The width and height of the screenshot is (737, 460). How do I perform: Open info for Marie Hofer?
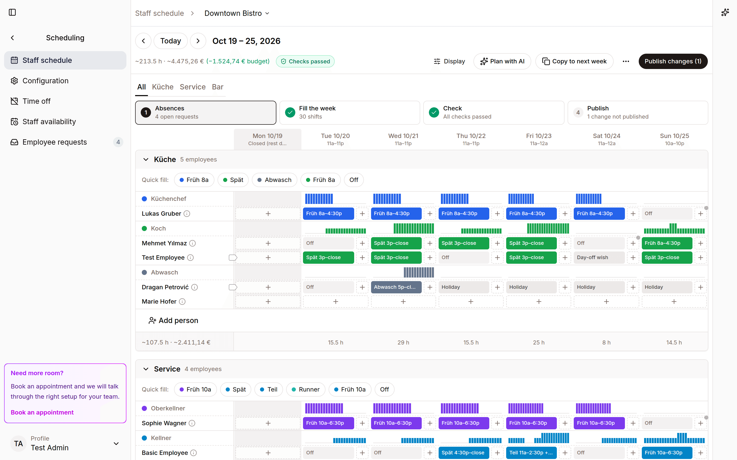pyautogui.click(x=182, y=301)
